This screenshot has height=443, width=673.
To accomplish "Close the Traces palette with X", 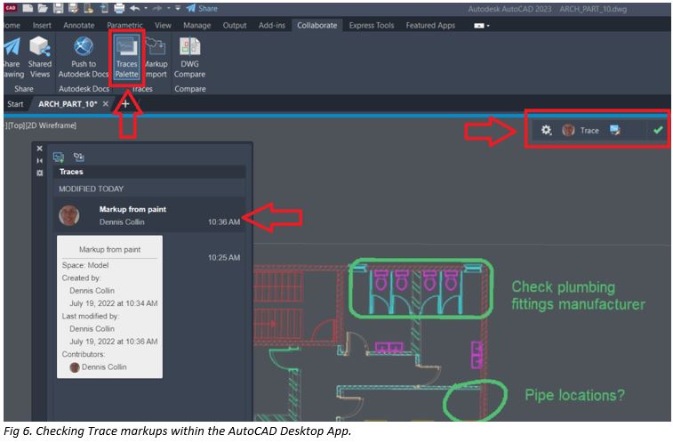I will [39, 149].
